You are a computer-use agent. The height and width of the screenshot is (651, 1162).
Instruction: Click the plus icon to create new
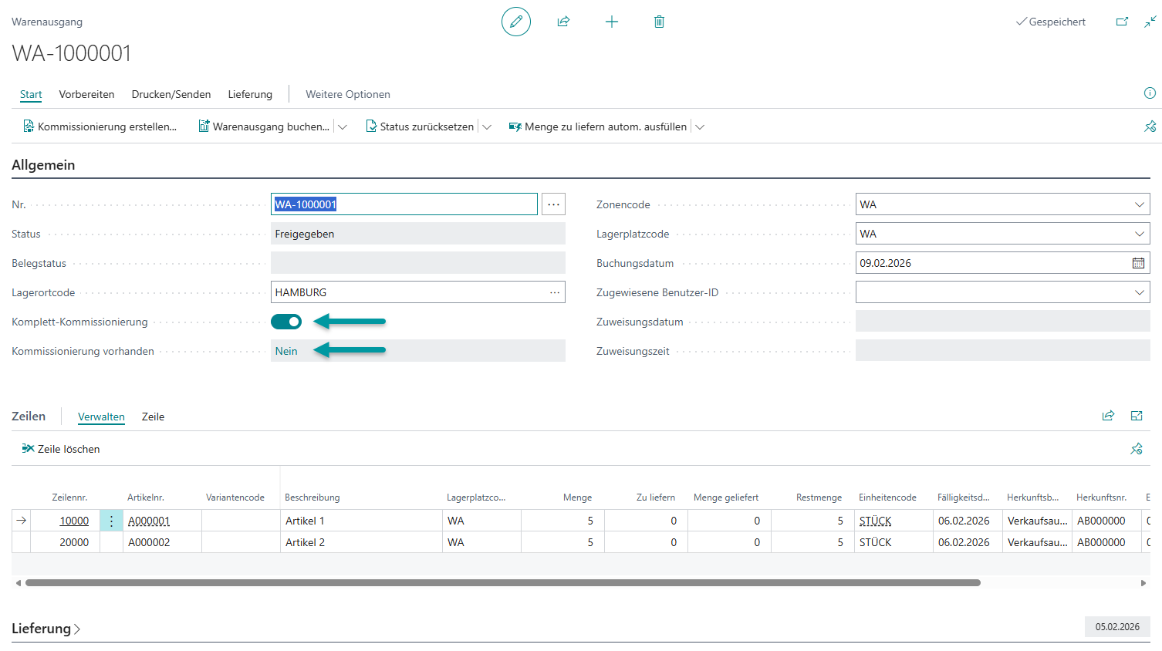point(611,22)
